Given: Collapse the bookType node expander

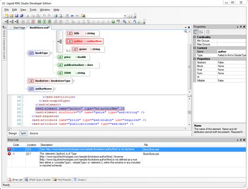Looking at the screenshot, I should click(x=51, y=53).
